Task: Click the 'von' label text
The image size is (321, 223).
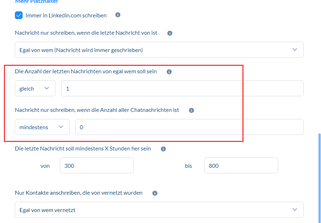Action: [x=45, y=166]
